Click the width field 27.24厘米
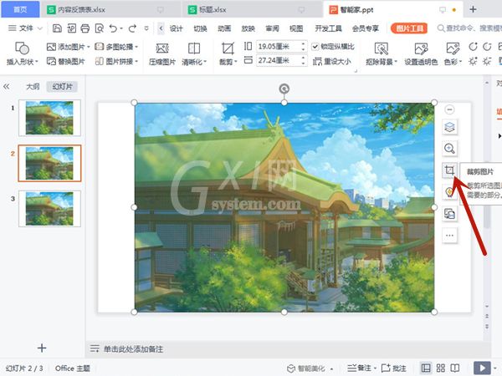This screenshot has height=376, width=502. tap(279, 60)
